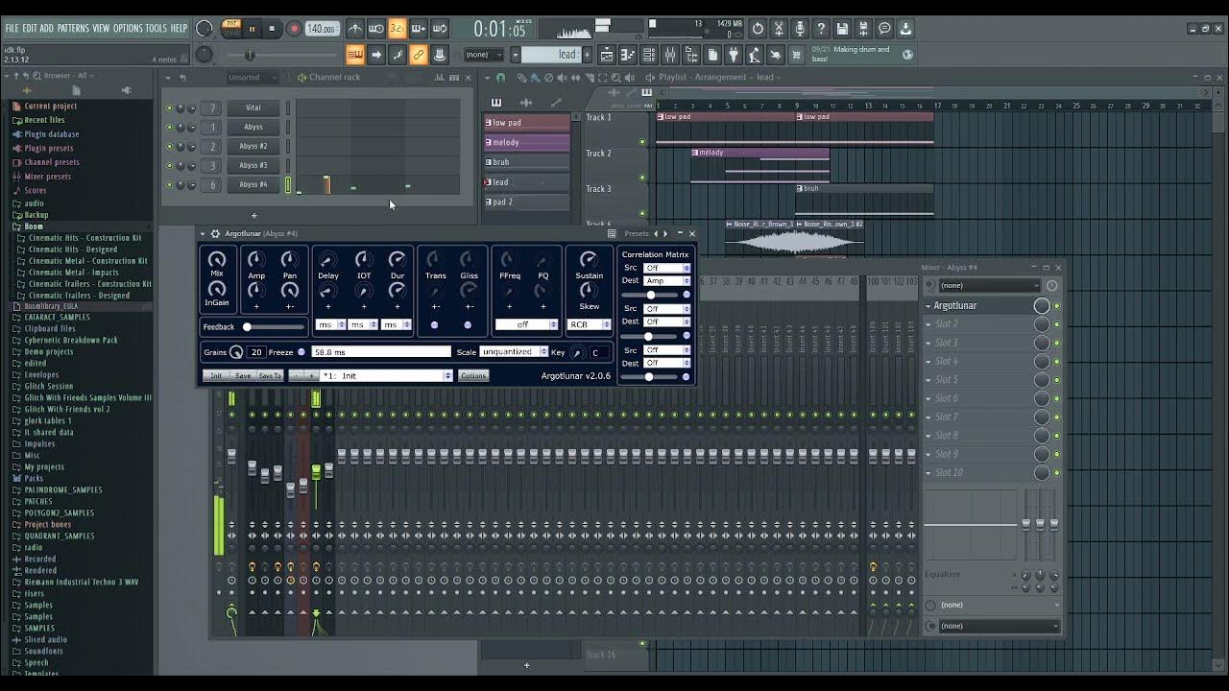The width and height of the screenshot is (1229, 691).
Task: Open the FILE menu
Action: [x=12, y=29]
